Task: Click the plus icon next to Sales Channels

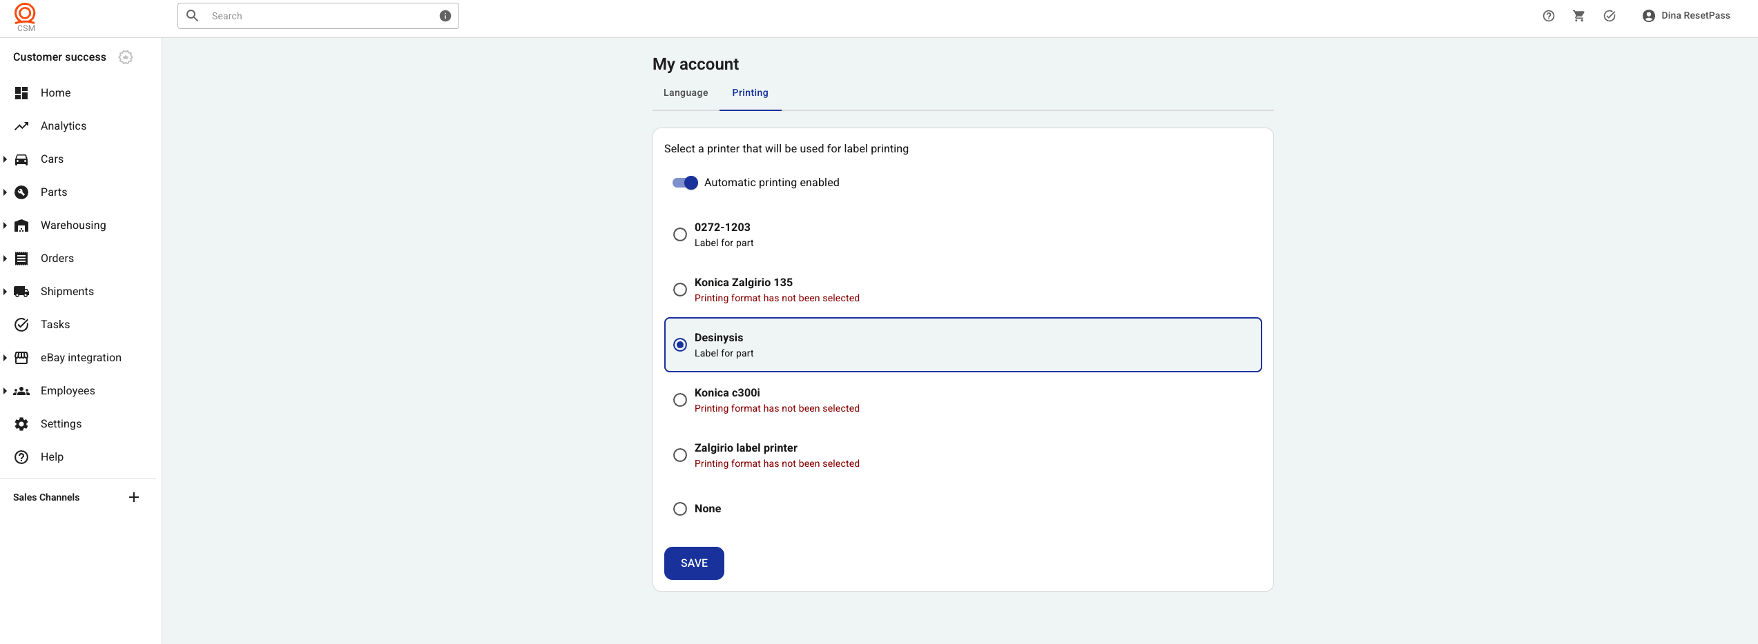Action: 134,497
